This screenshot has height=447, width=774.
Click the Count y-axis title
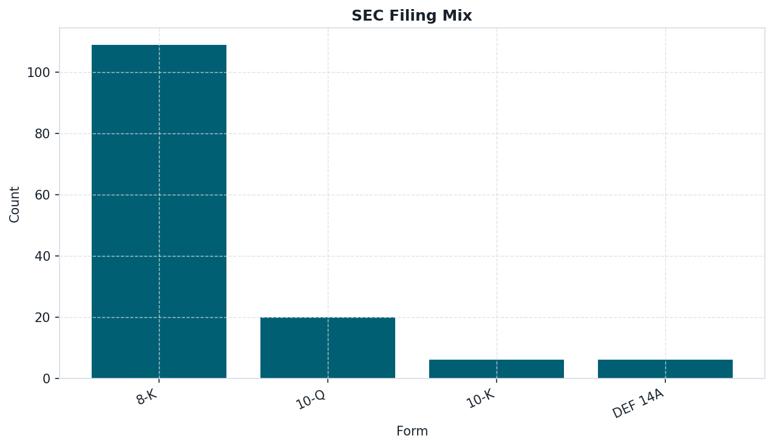pos(15,204)
